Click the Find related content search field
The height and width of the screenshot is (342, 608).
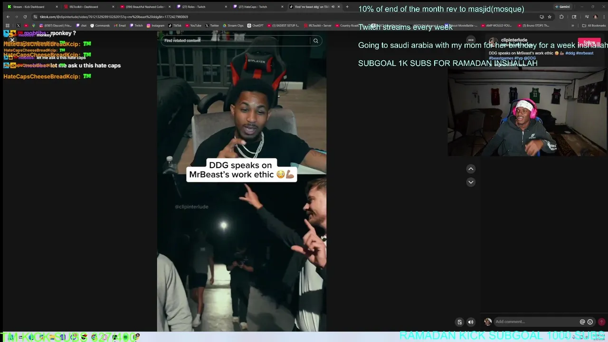click(x=236, y=40)
